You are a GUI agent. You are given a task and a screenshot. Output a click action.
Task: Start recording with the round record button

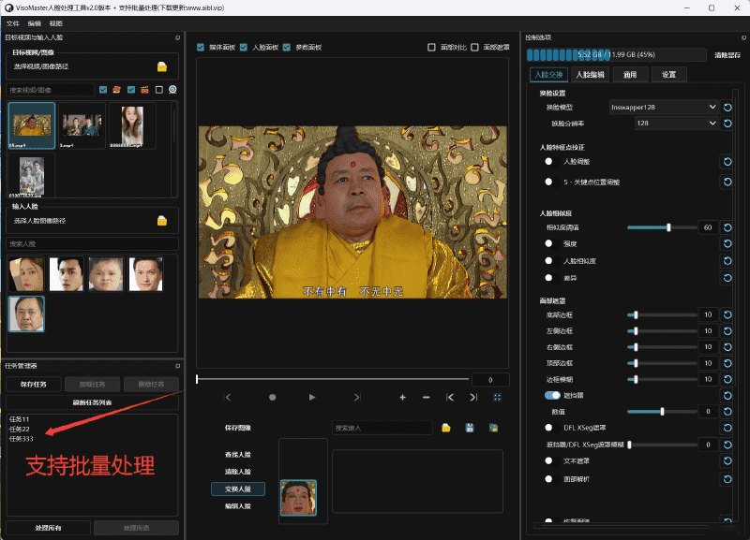pyautogui.click(x=272, y=397)
